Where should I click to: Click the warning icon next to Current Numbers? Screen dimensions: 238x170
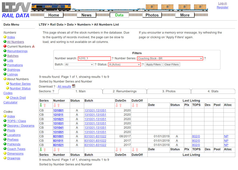(x=33, y=46)
